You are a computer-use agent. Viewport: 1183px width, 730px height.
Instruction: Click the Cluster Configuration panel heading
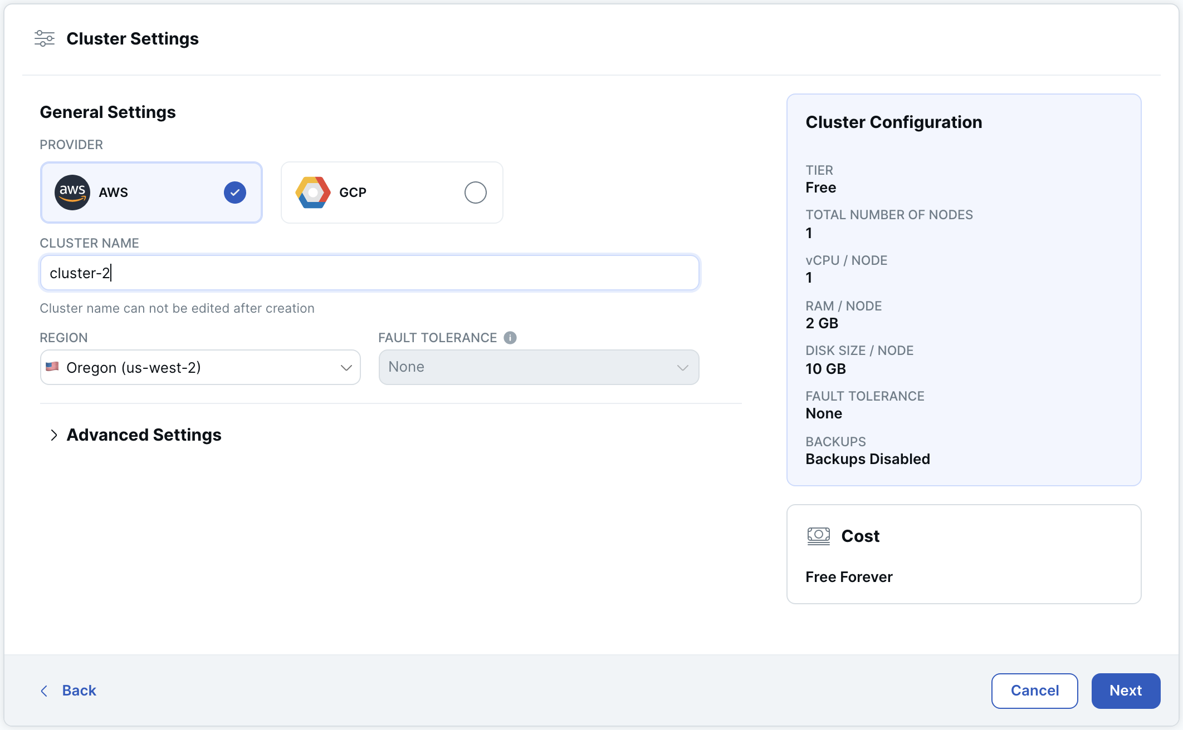tap(893, 121)
